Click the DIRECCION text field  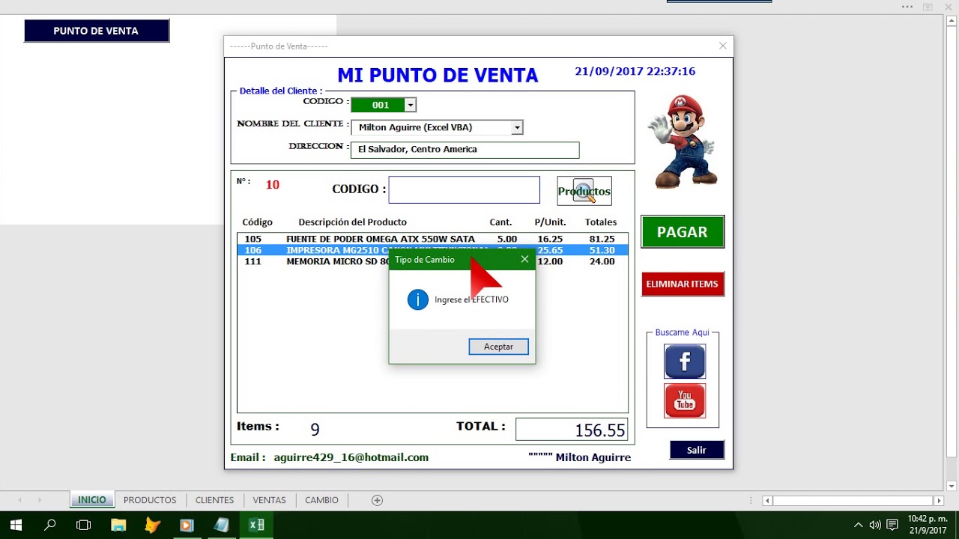pos(465,150)
